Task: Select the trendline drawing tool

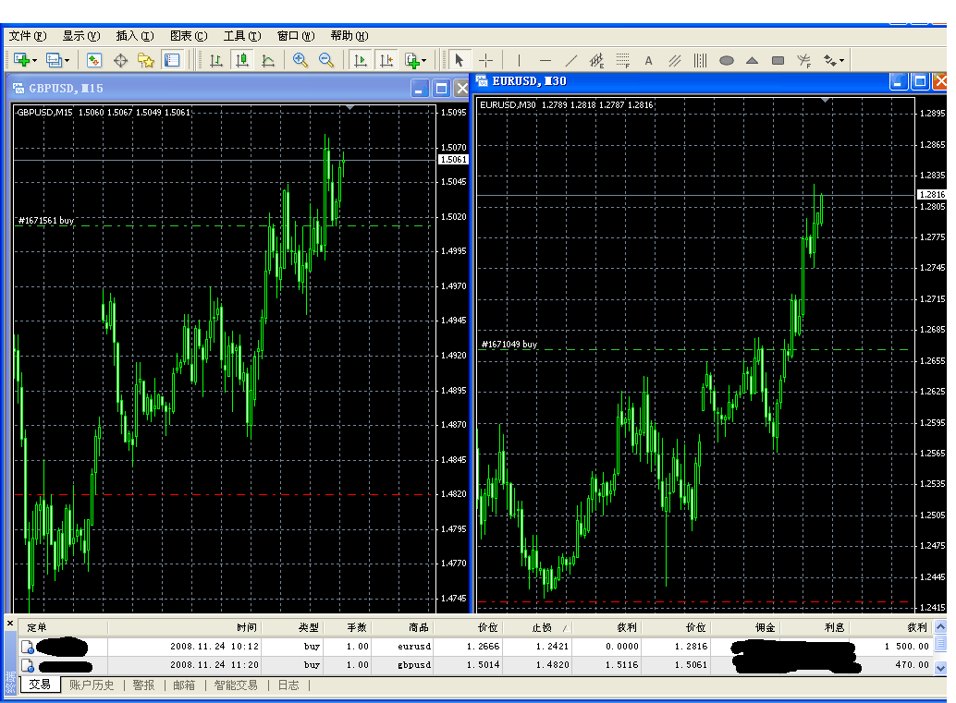Action: tap(571, 60)
